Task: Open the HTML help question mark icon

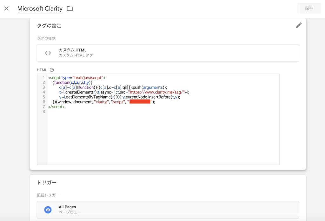Action: coord(52,70)
